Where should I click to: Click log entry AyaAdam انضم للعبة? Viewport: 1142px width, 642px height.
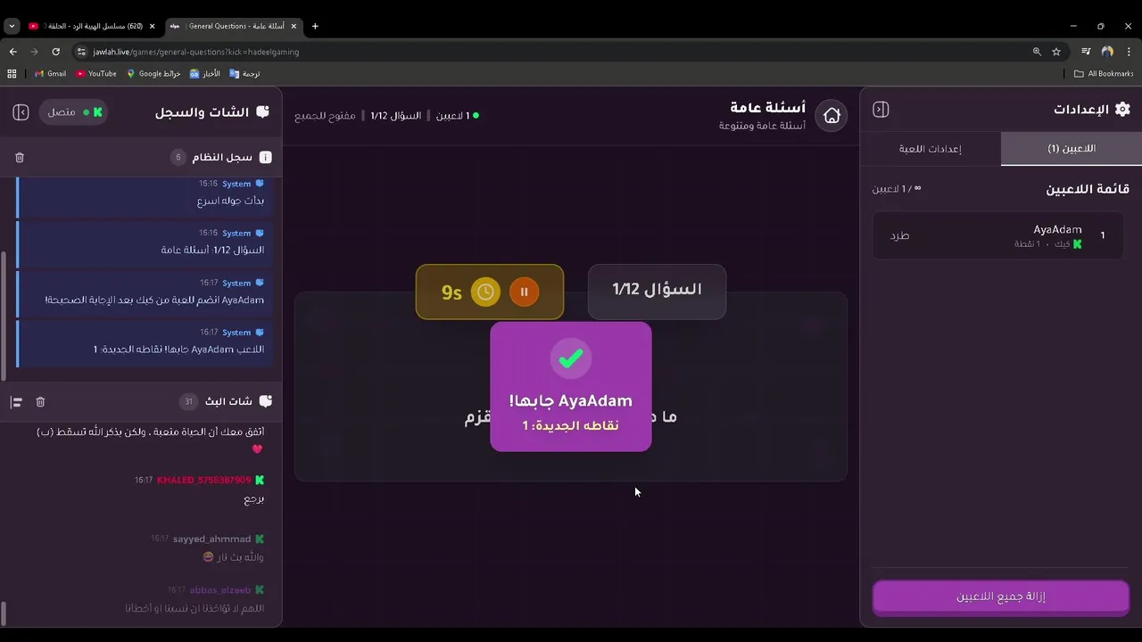(x=144, y=292)
